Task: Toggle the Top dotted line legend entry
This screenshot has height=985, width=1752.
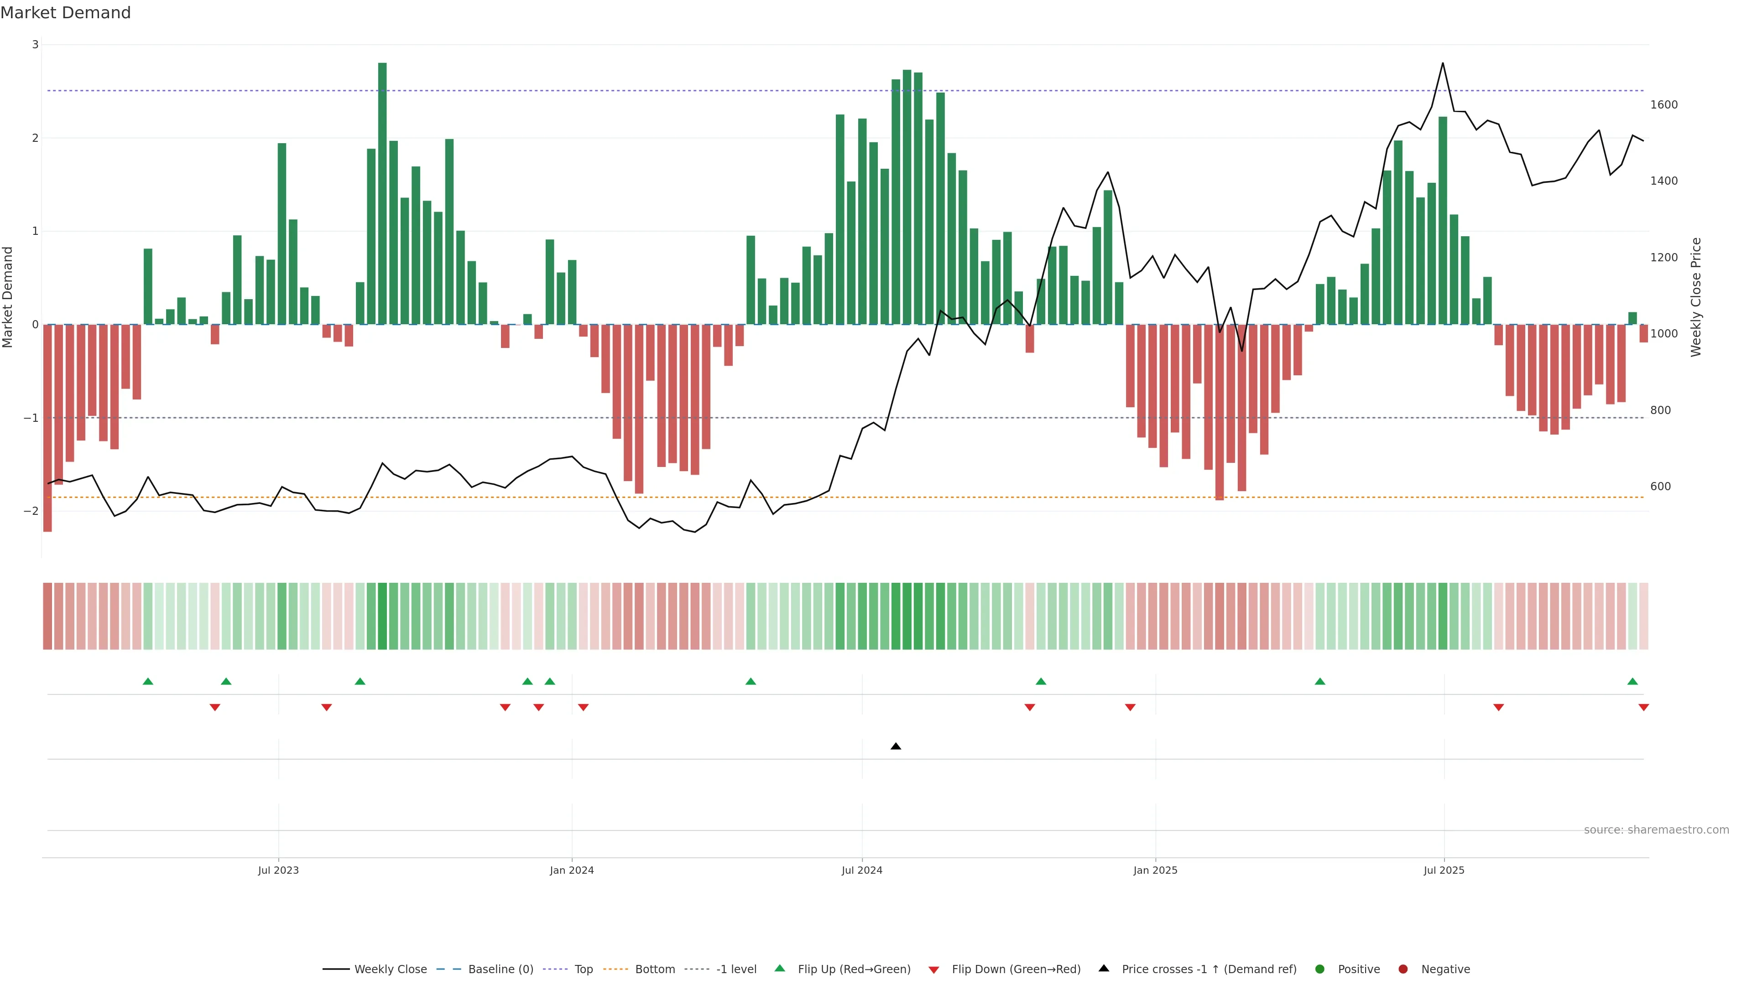Action: 583,969
